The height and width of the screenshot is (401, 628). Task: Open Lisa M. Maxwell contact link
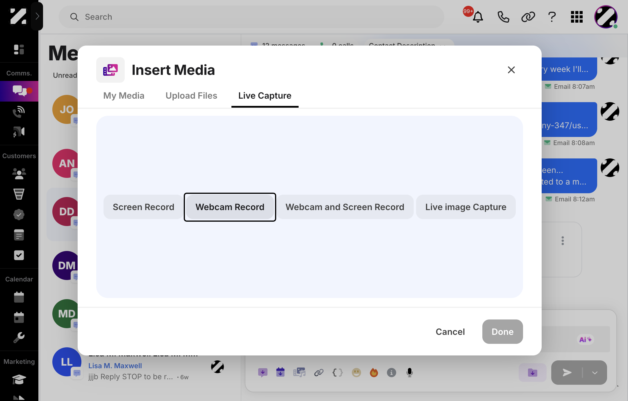(115, 366)
